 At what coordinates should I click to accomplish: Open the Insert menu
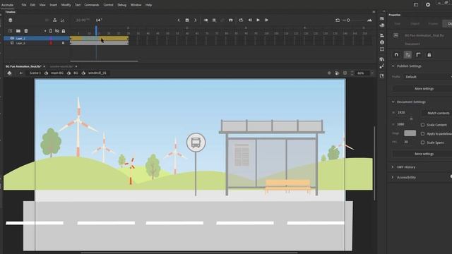[54, 5]
